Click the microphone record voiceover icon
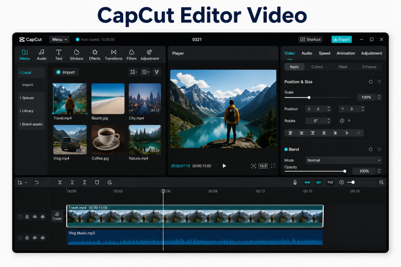This screenshot has height=267, width=401. click(x=295, y=182)
